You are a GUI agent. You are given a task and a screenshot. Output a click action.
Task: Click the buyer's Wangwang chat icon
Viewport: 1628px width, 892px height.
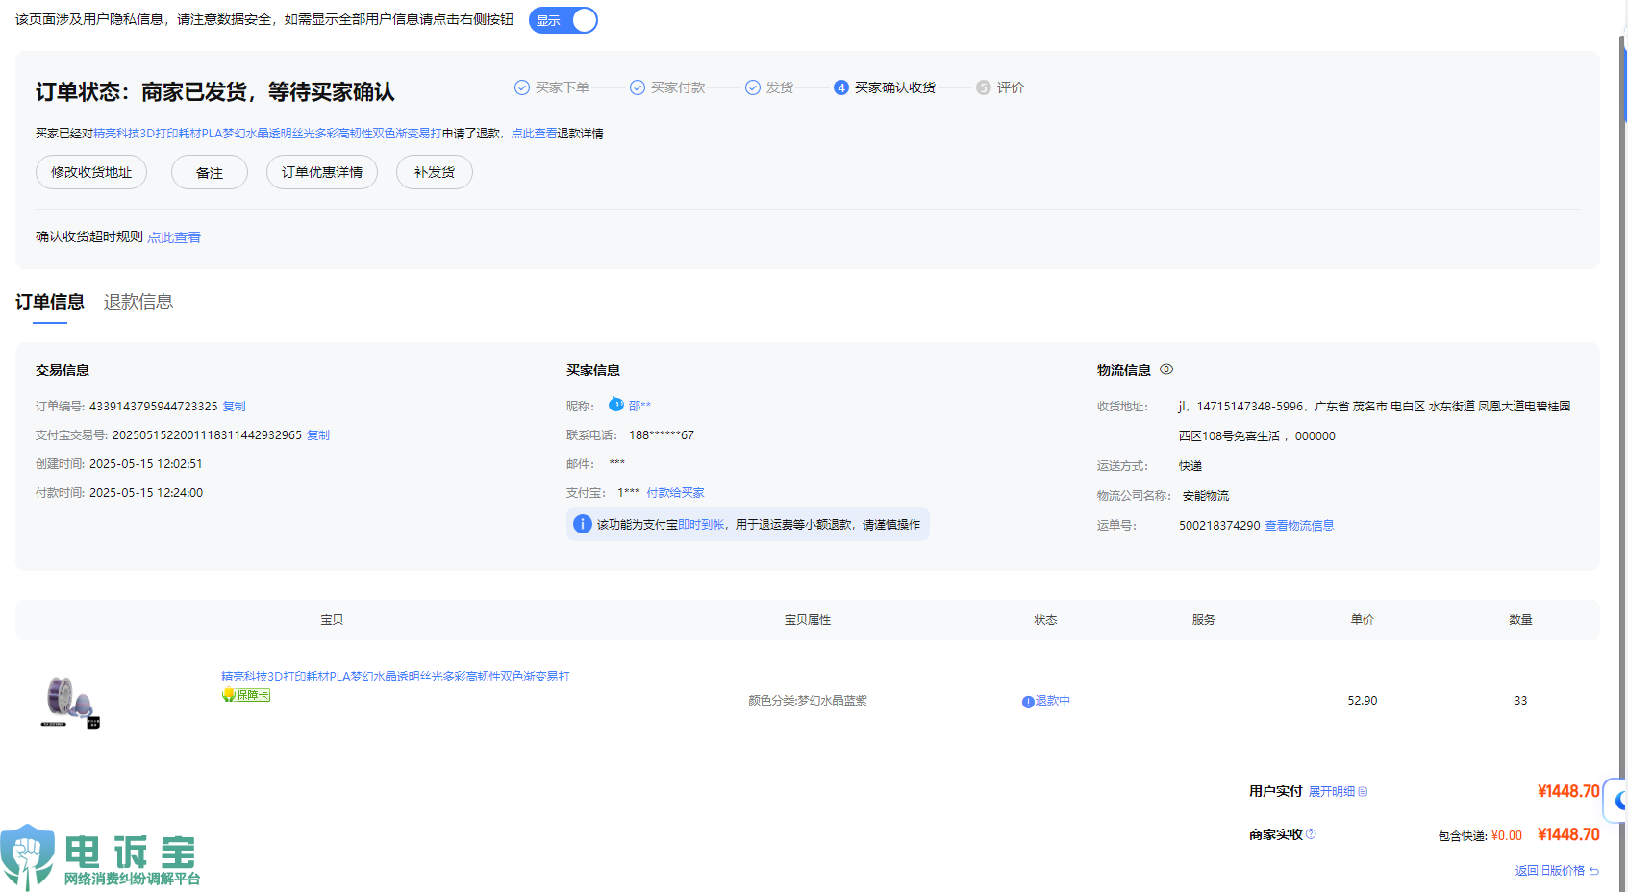coord(616,405)
